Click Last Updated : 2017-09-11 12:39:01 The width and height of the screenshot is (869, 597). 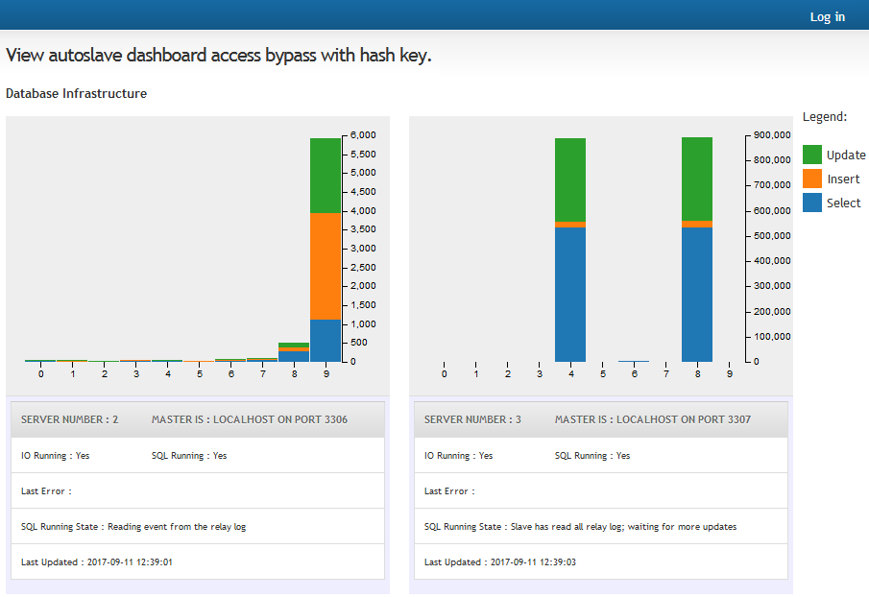[x=97, y=562]
